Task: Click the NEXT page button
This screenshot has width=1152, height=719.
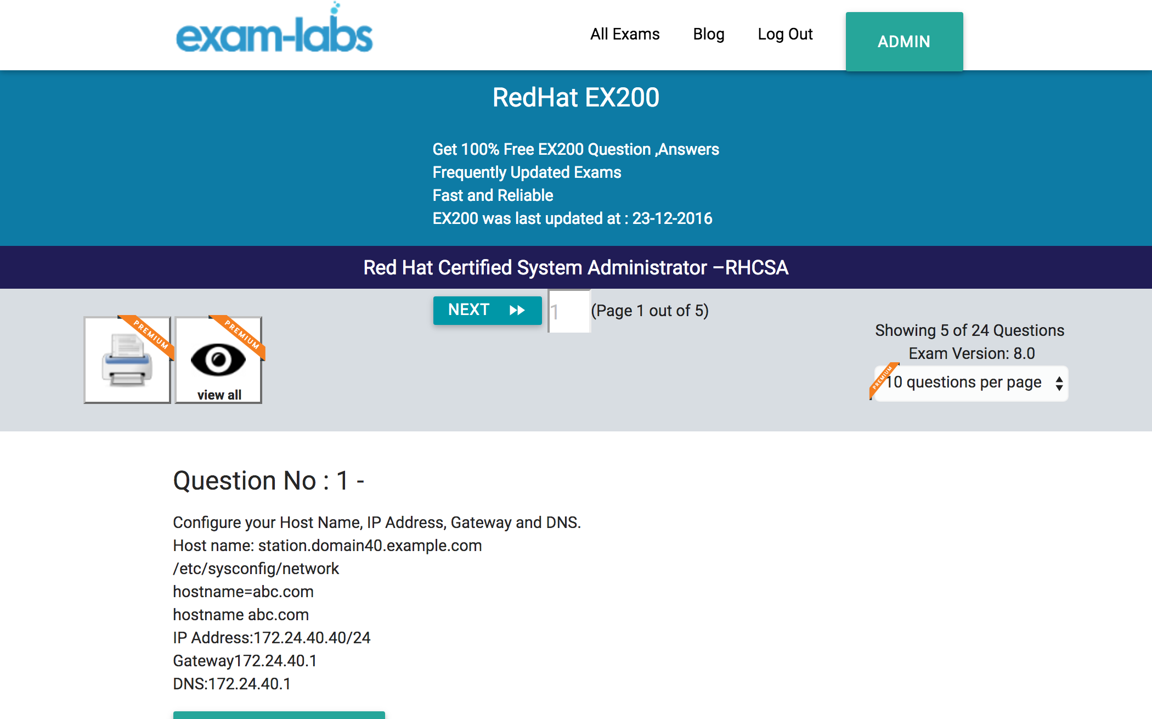Action: pyautogui.click(x=487, y=310)
